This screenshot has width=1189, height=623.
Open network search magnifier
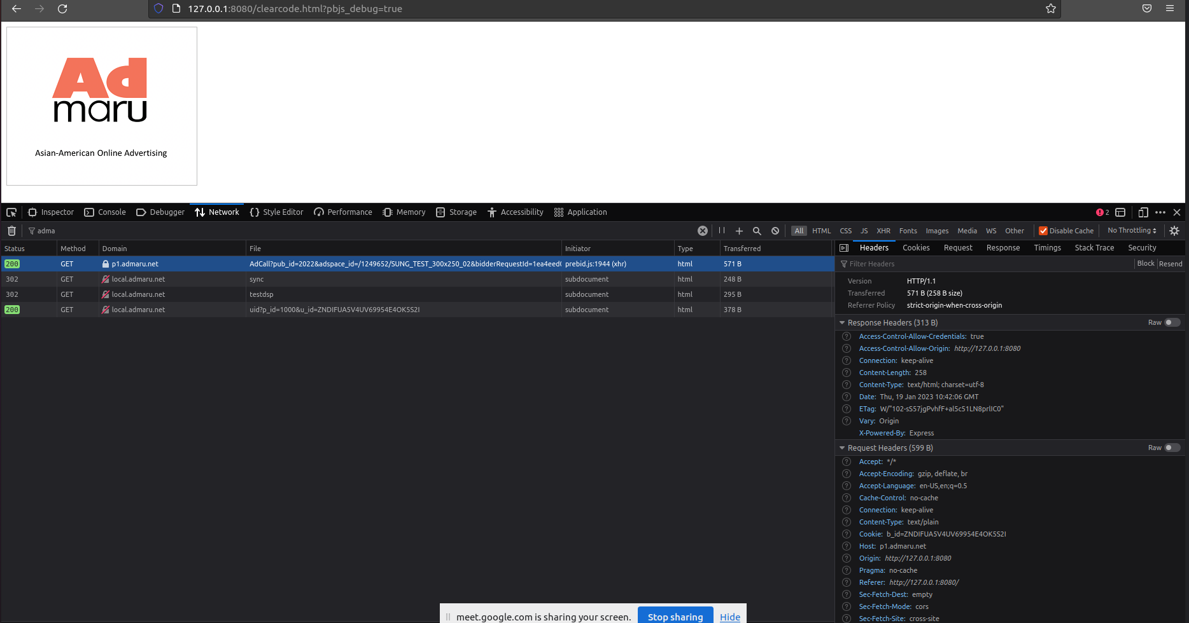point(757,231)
